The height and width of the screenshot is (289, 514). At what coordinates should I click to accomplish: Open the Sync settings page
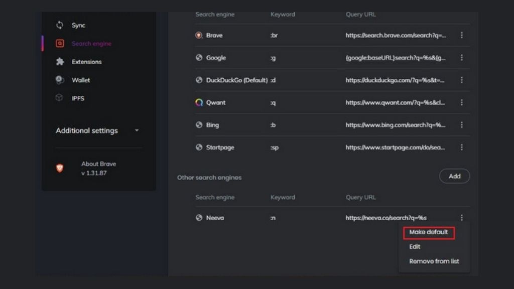point(78,25)
